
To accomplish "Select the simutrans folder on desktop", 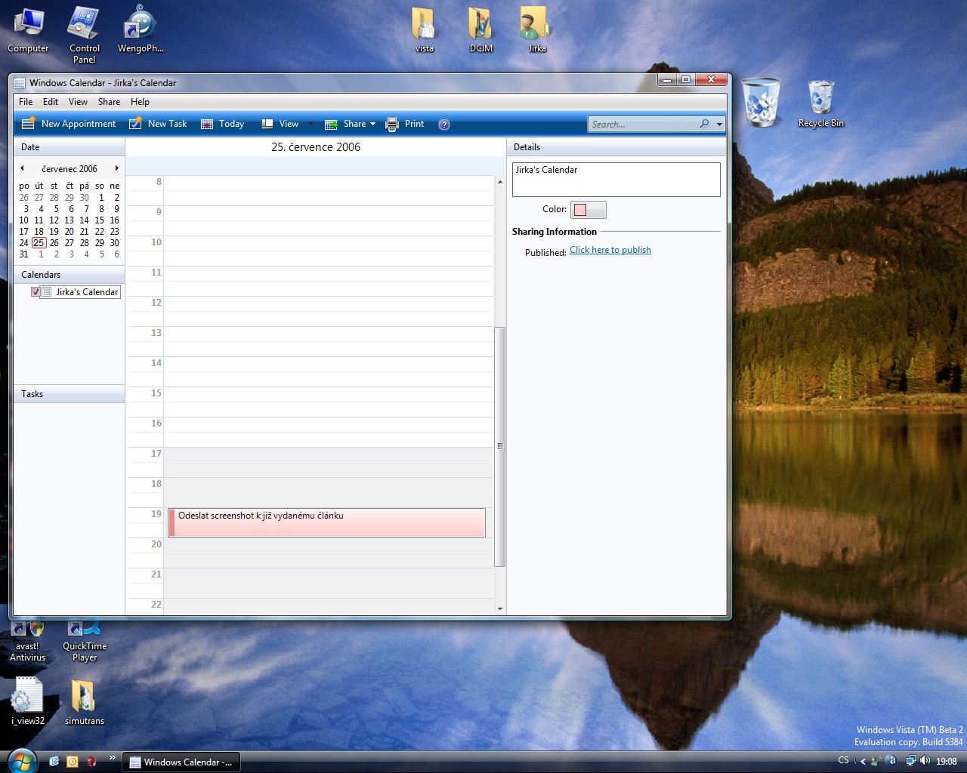I will coord(85,701).
